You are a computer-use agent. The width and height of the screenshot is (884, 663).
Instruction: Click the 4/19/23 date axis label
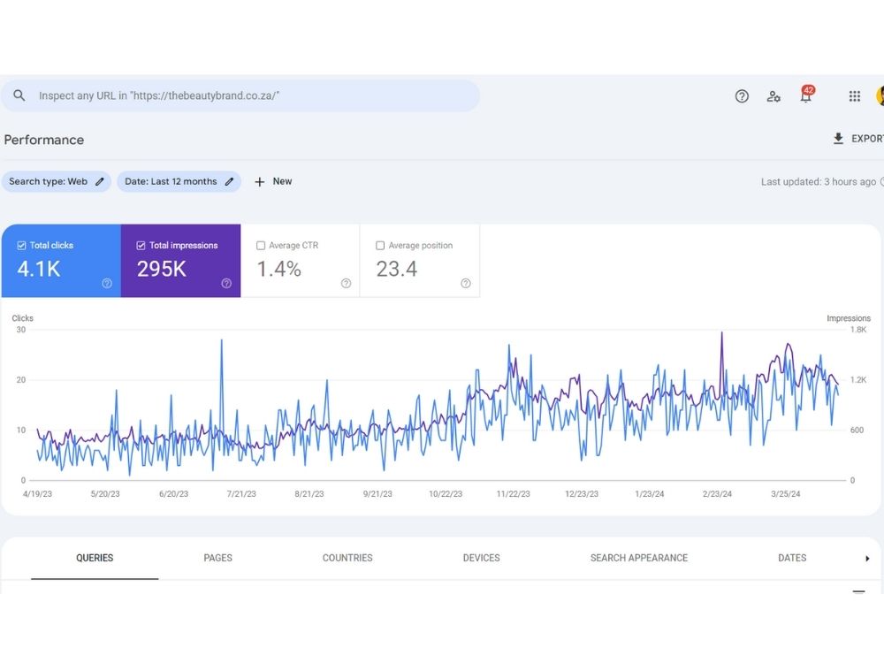coord(37,494)
